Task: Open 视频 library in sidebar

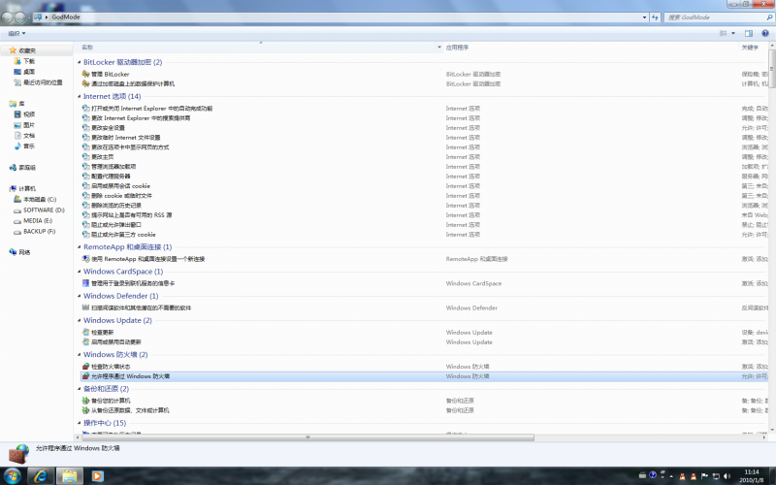Action: click(24, 114)
